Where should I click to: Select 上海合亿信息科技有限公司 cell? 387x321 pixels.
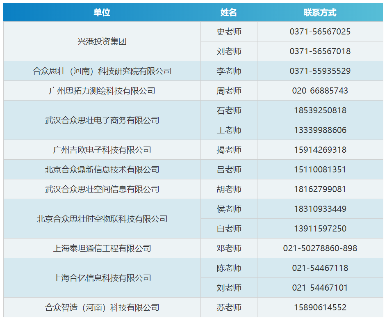(102, 278)
